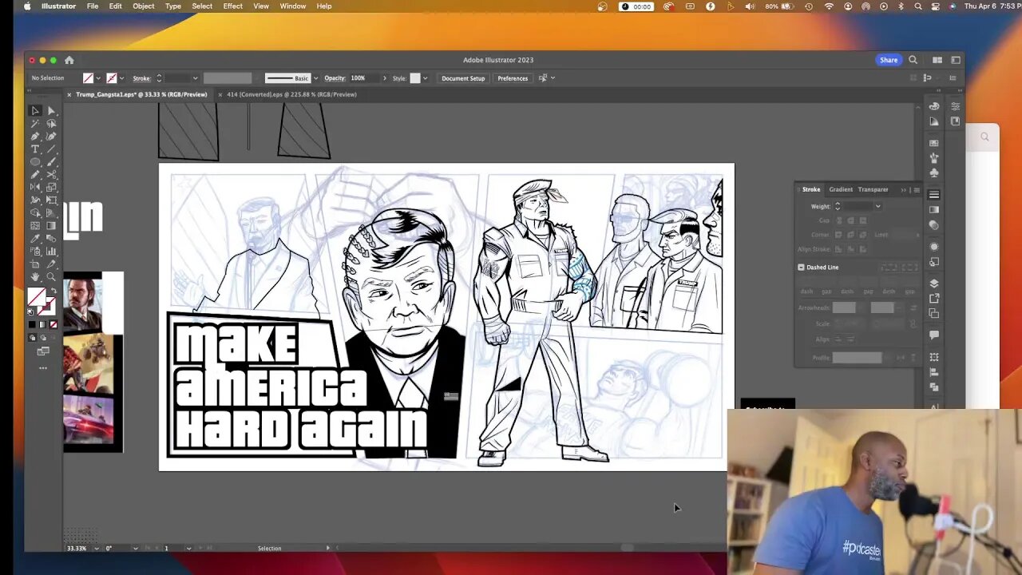Select the Ellipse tool
Viewport: 1022px width, 575px height.
pos(35,162)
